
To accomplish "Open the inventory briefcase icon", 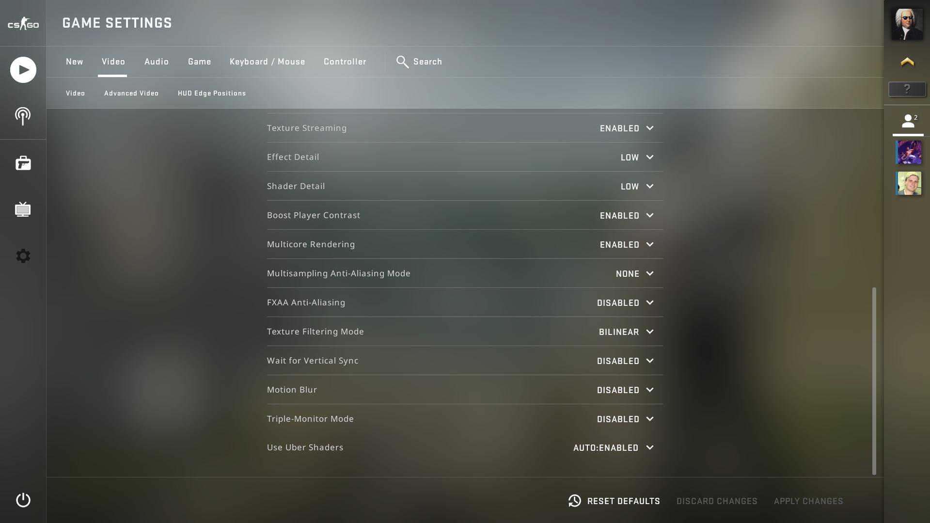I will tap(23, 163).
